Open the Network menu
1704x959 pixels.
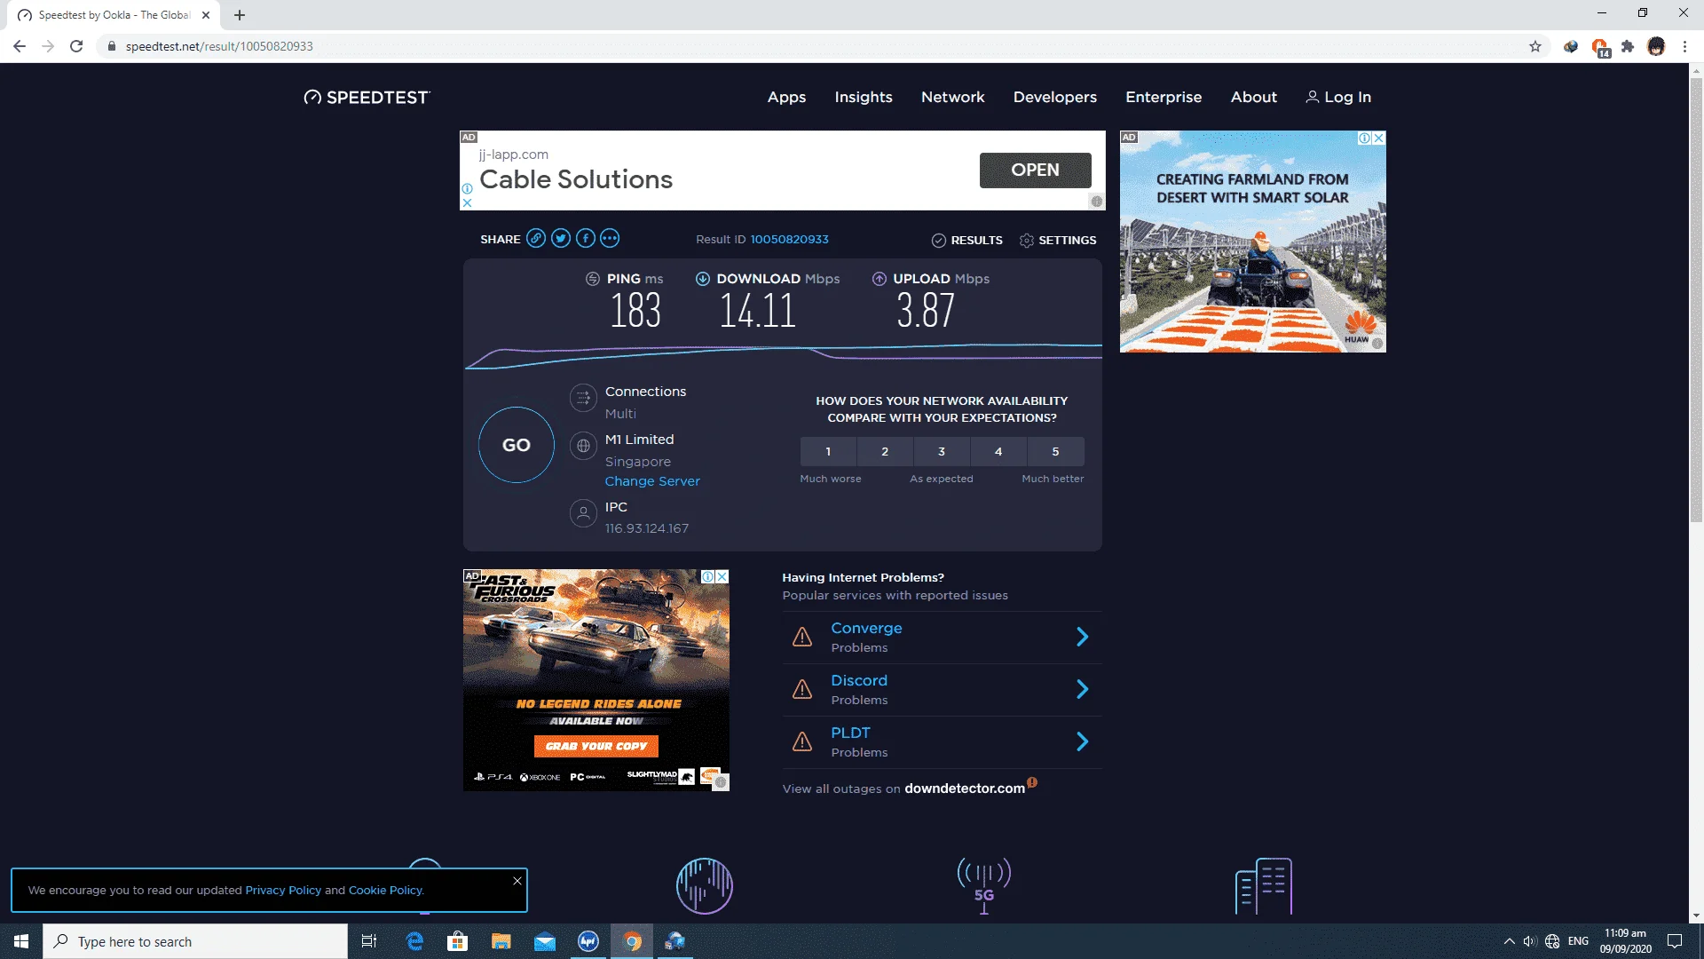pyautogui.click(x=953, y=97)
